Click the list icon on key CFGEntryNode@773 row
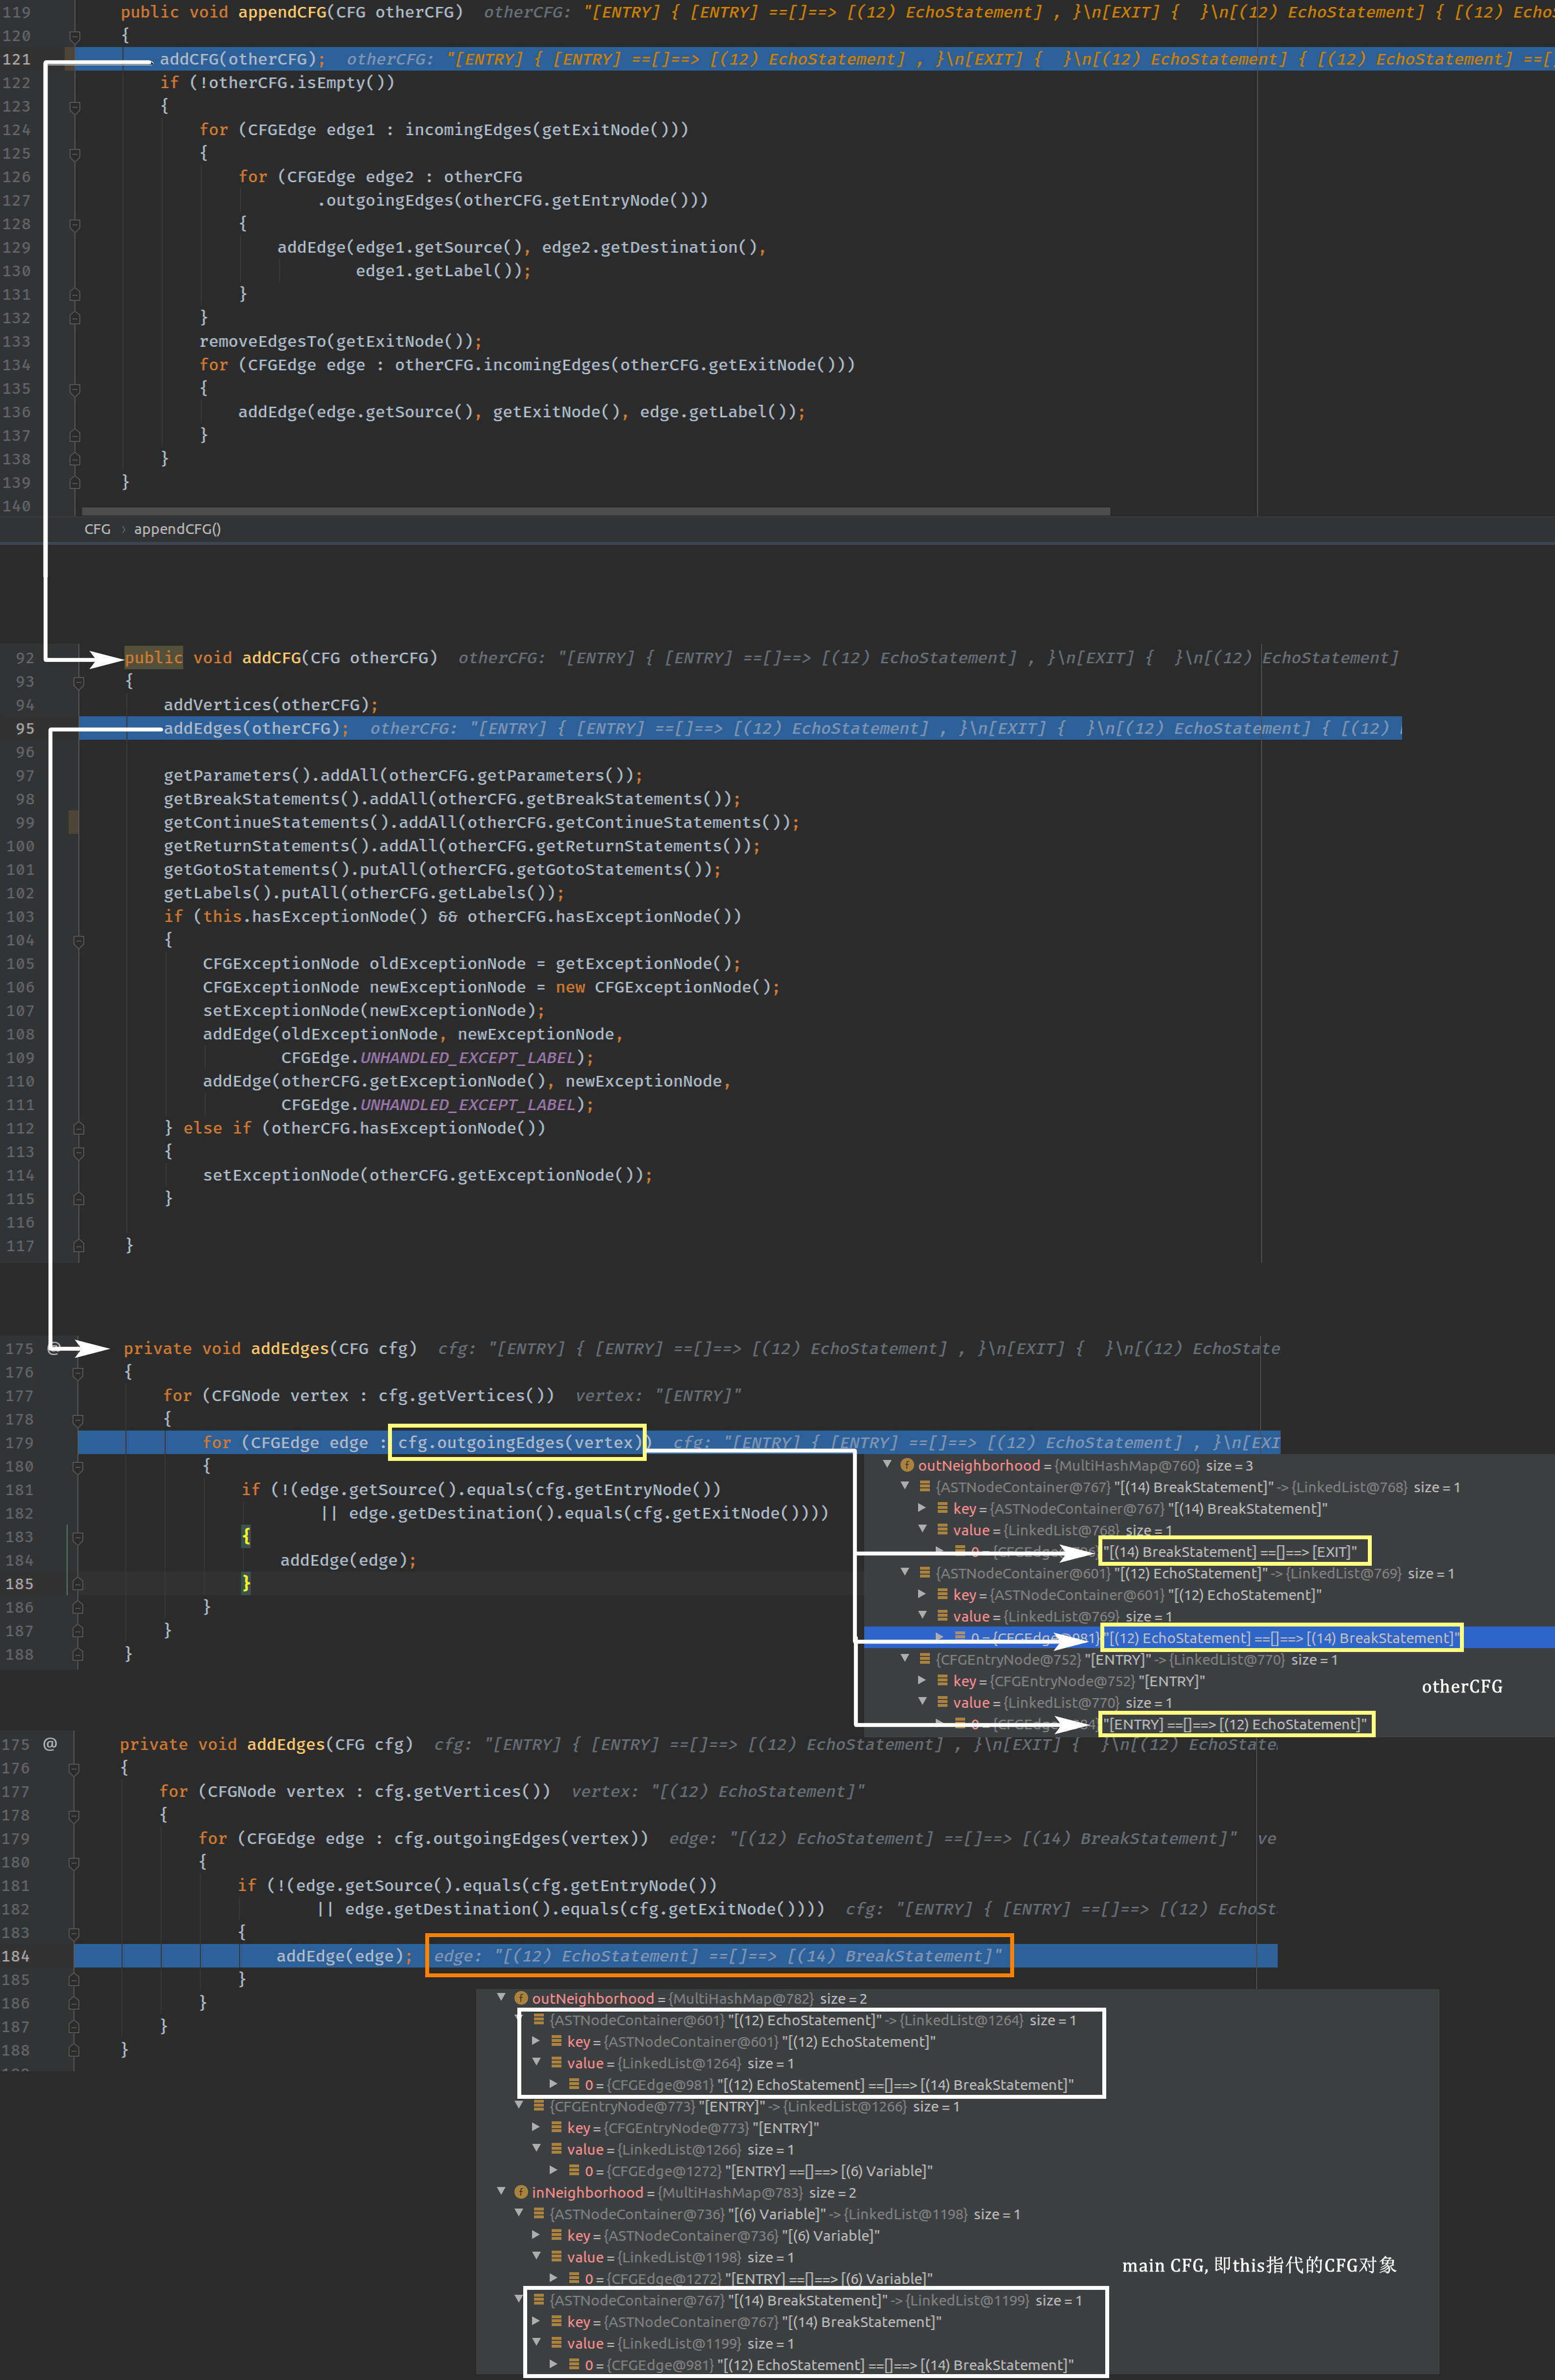The image size is (1555, 2380). [x=556, y=2127]
